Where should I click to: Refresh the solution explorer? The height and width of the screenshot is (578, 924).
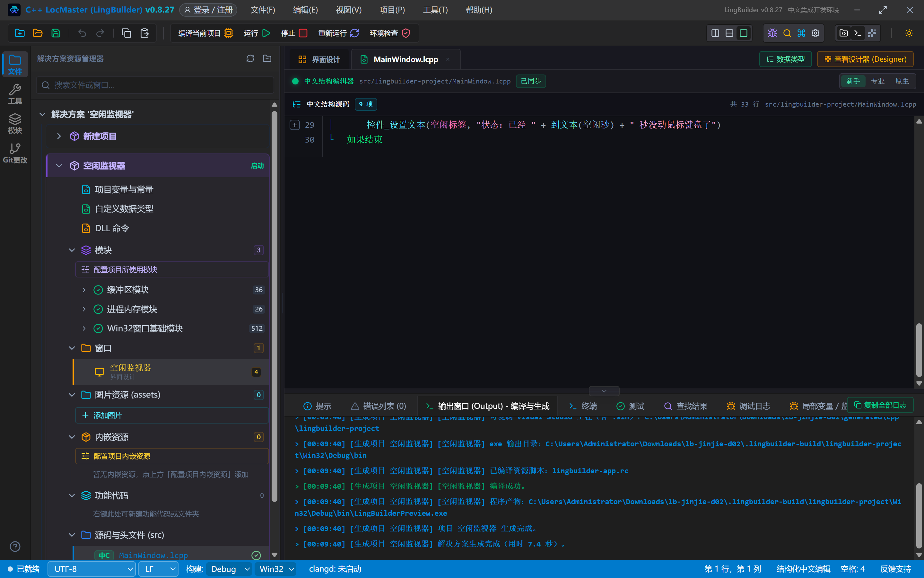tap(250, 58)
